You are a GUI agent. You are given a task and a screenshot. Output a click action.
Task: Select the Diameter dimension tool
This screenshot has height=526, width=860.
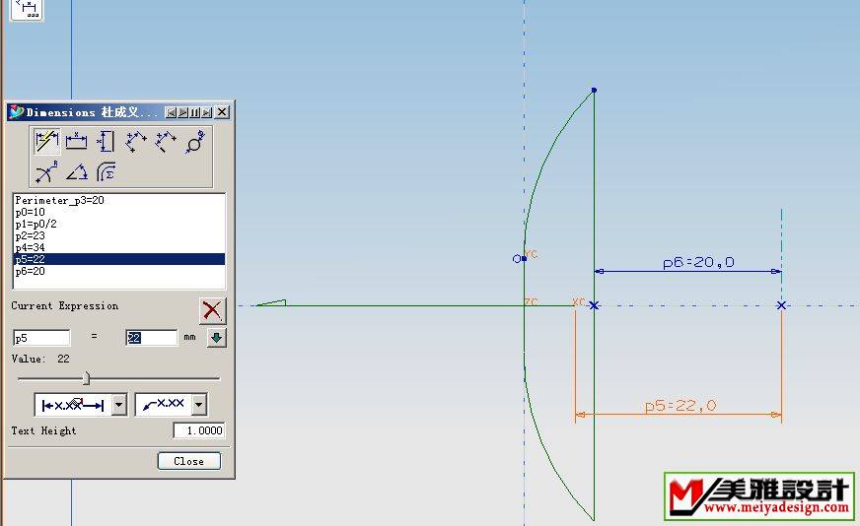[194, 142]
